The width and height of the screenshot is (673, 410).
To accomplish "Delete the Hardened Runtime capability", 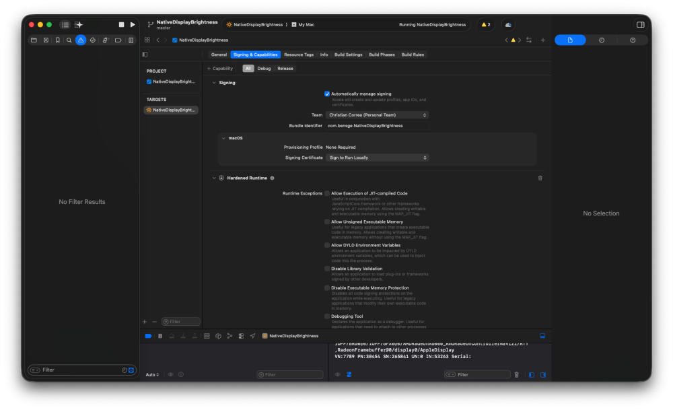I will 540,178.
